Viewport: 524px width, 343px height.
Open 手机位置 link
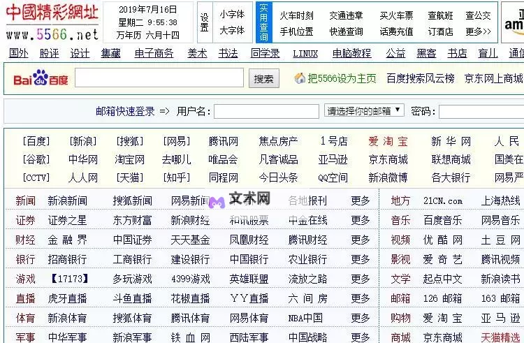point(296,31)
